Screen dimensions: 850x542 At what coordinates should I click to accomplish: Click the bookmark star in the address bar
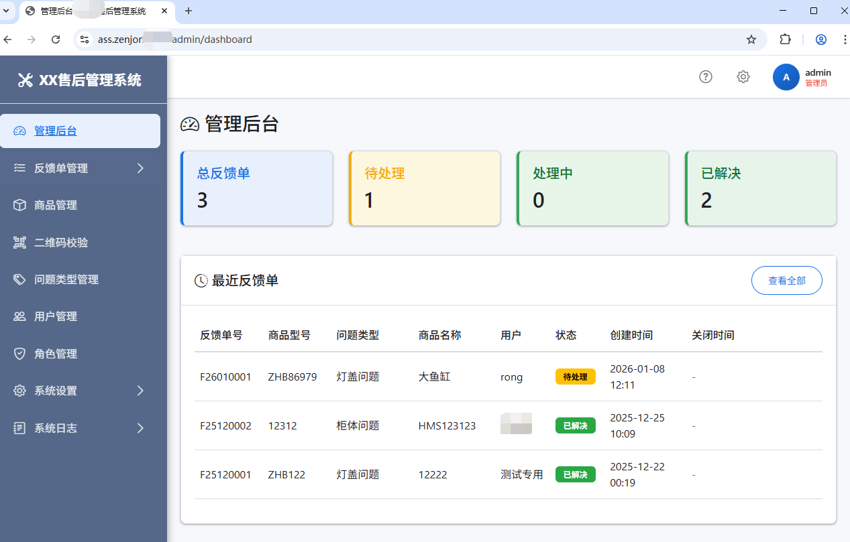(751, 40)
